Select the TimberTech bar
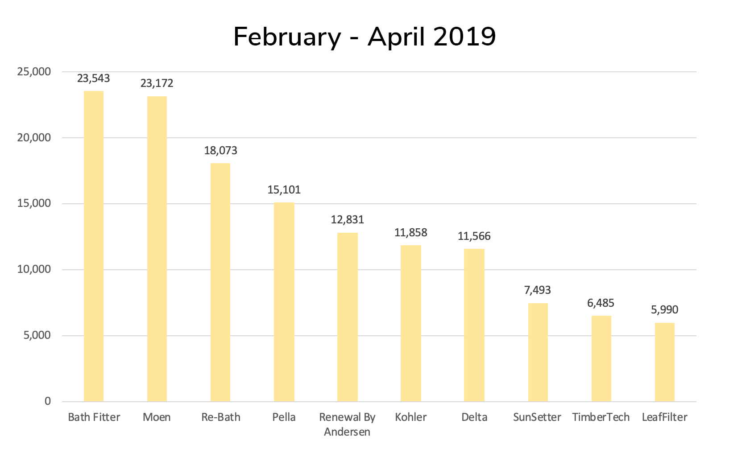The image size is (729, 453). [601, 358]
